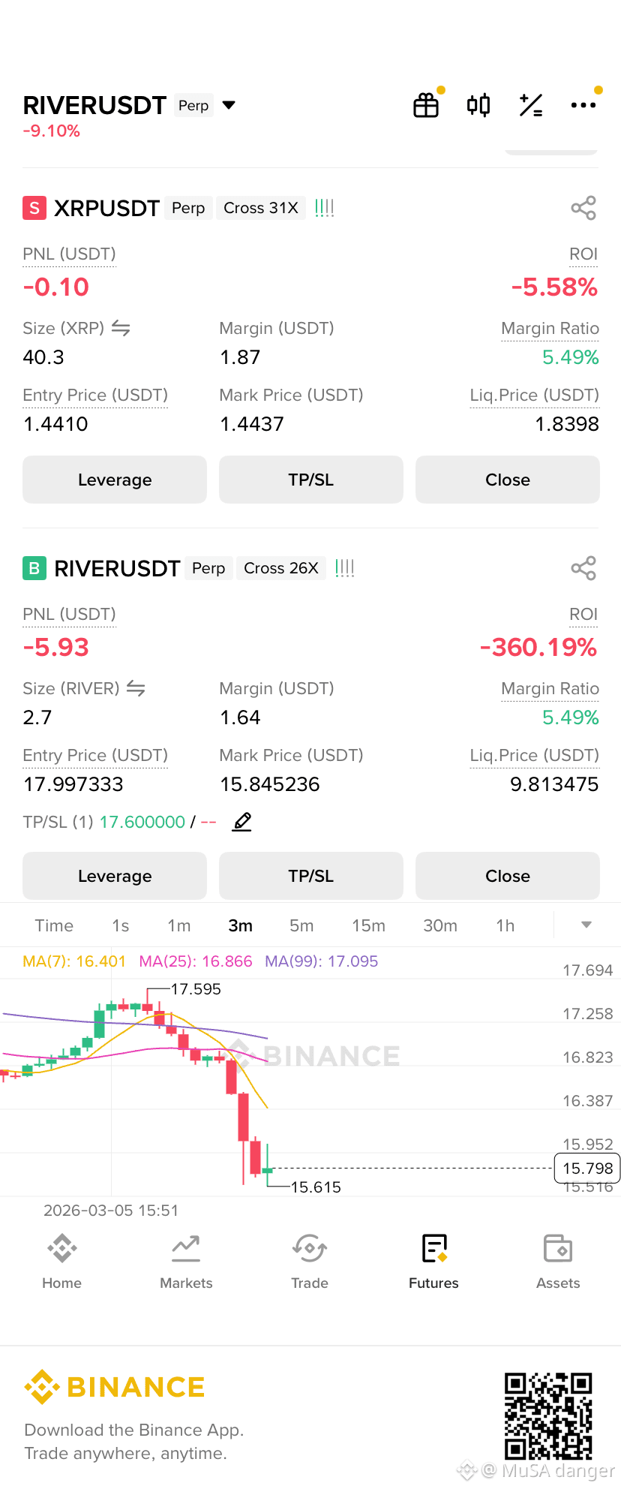This screenshot has width=621, height=1489.
Task: Open the gift rewards icon
Action: pos(426,105)
